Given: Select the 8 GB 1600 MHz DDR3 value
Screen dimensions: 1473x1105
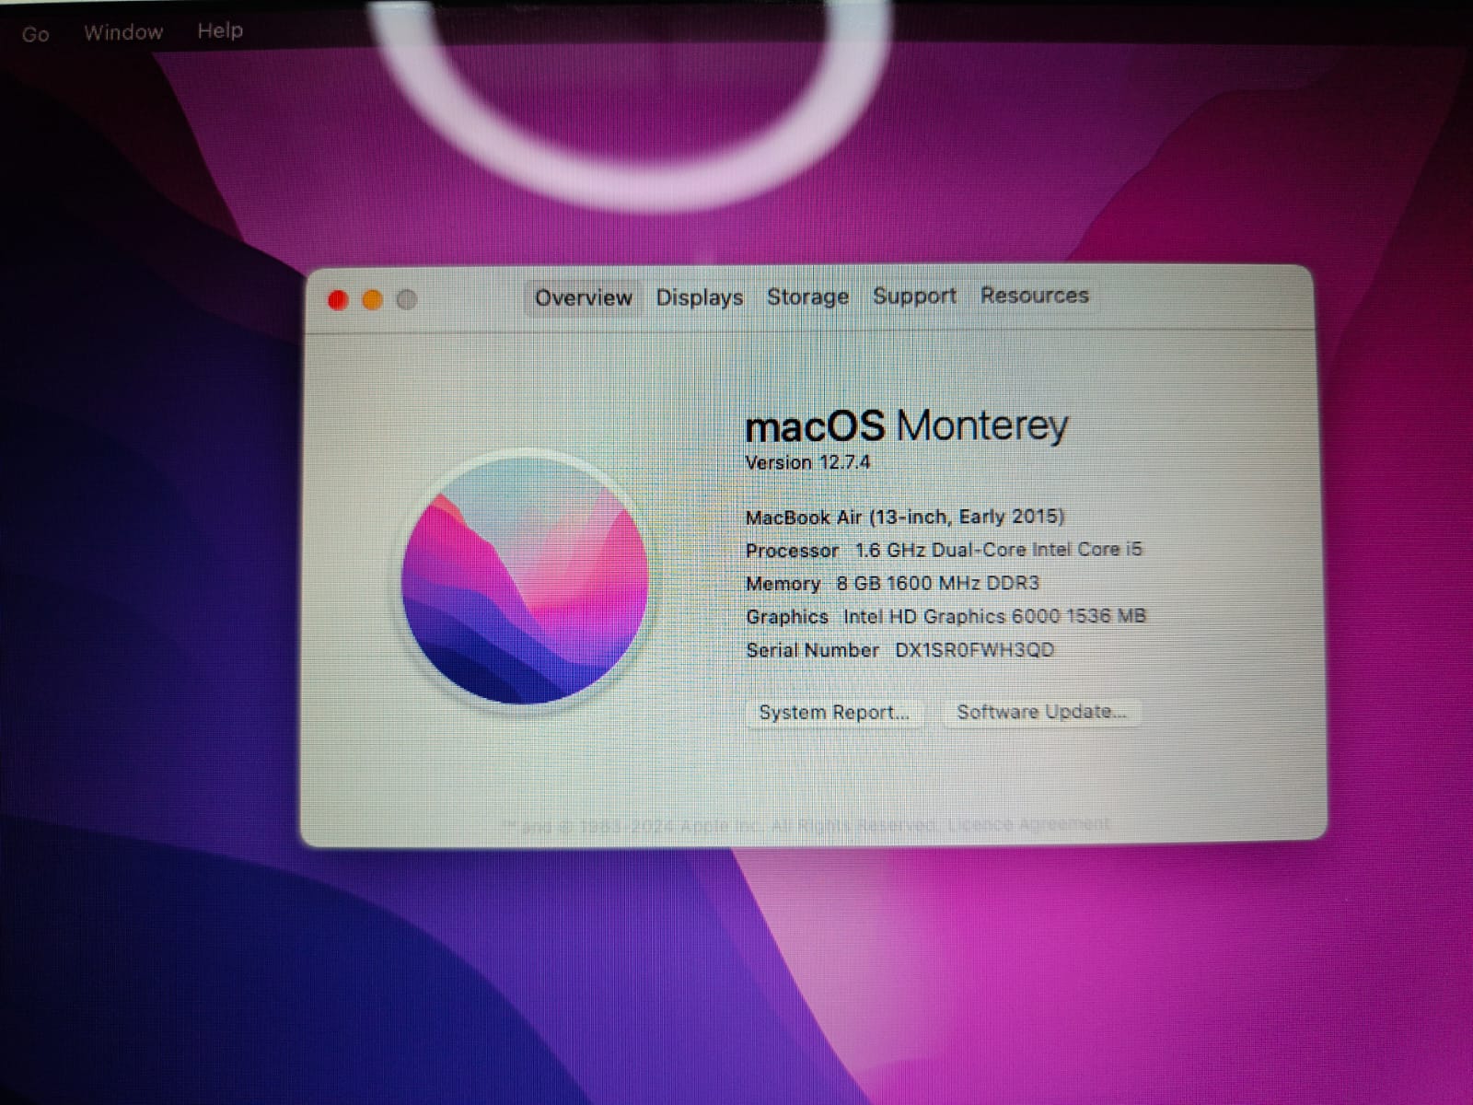Looking at the screenshot, I should click(x=937, y=583).
